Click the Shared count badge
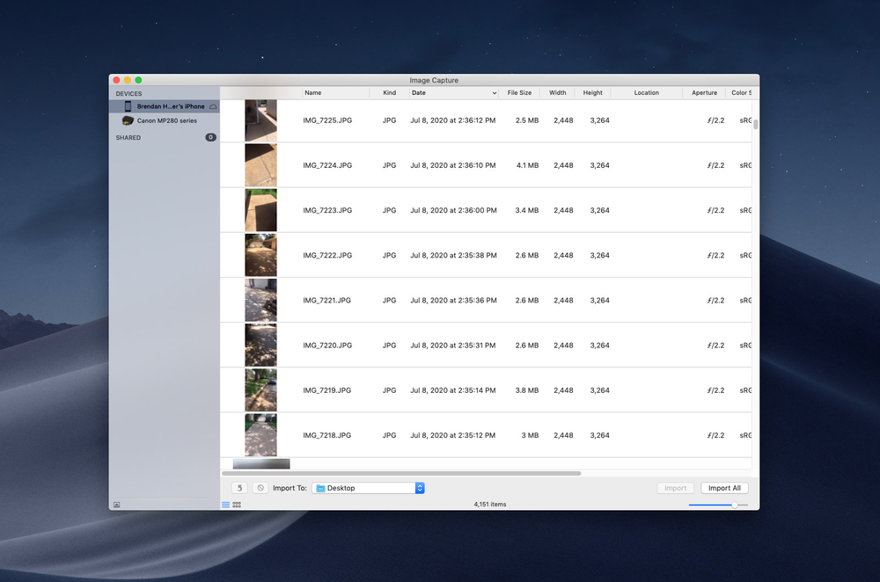Image resolution: width=880 pixels, height=582 pixels. [210, 137]
